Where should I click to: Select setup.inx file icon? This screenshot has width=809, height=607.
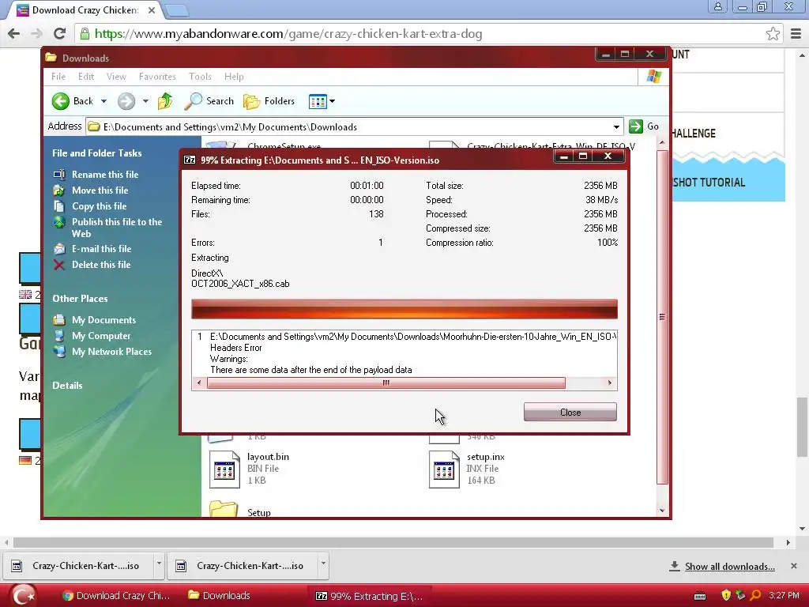coord(444,469)
